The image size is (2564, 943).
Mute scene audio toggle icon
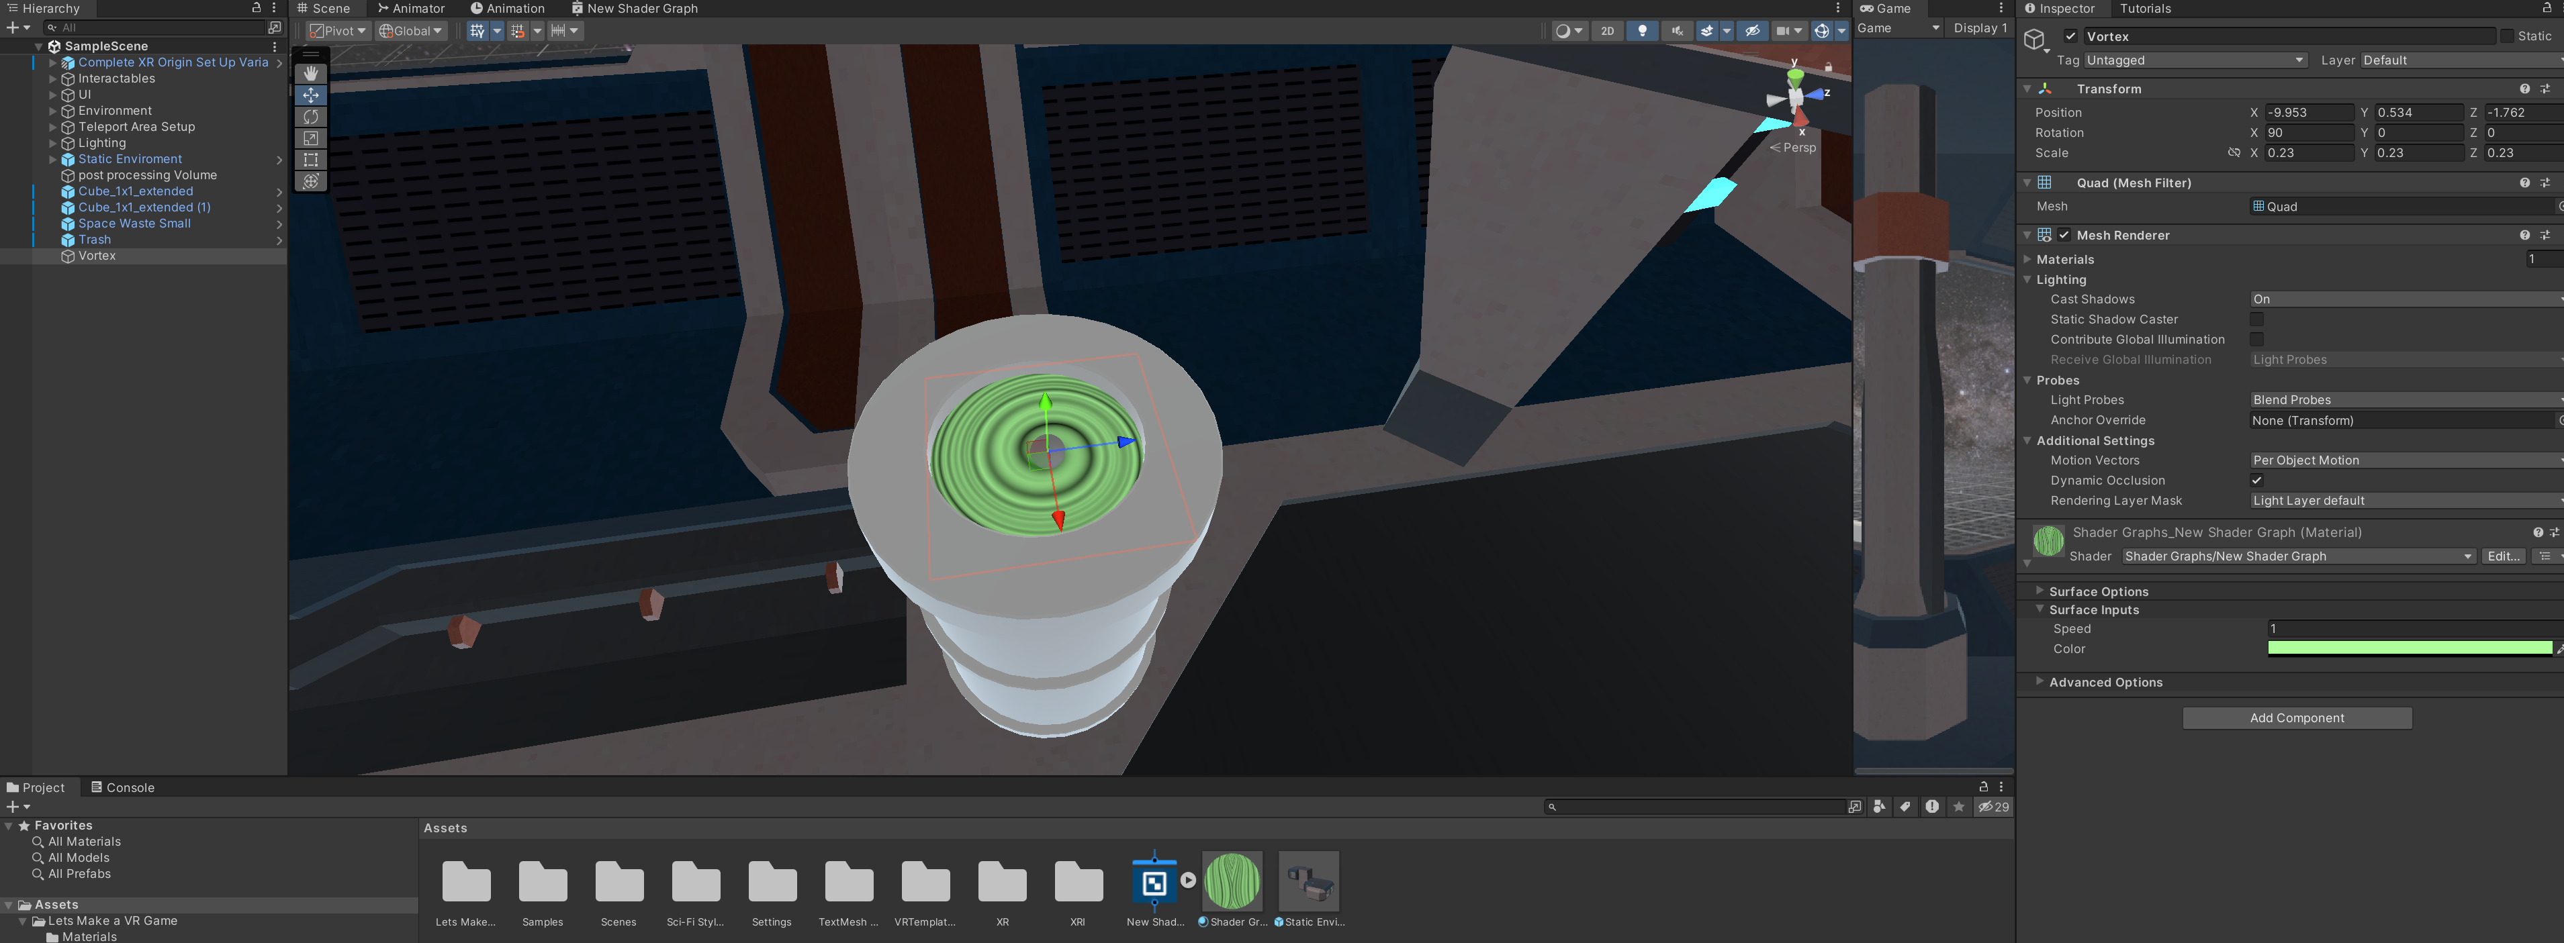point(1677,31)
